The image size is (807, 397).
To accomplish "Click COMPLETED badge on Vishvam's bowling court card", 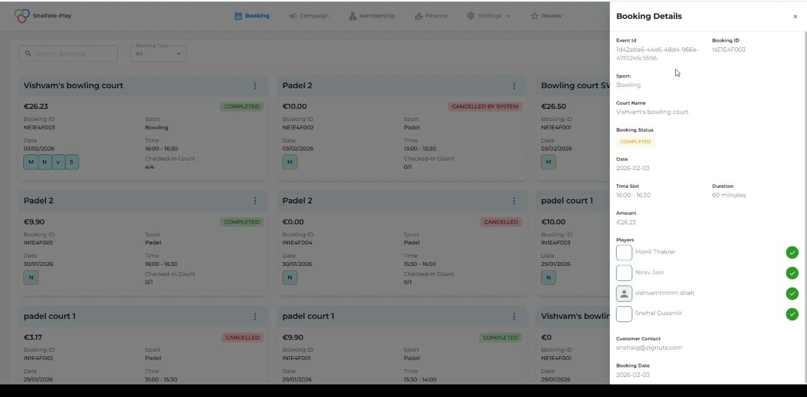I will [242, 106].
